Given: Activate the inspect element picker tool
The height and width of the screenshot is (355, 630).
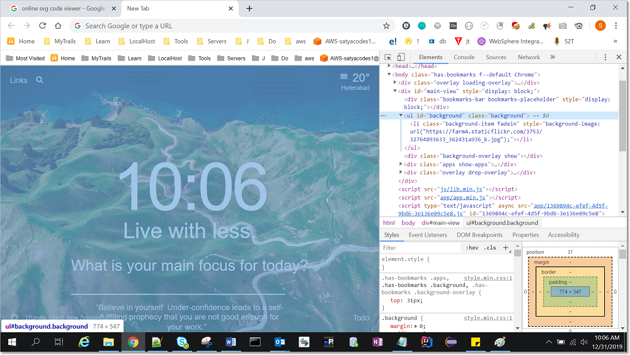Looking at the screenshot, I should [388, 57].
